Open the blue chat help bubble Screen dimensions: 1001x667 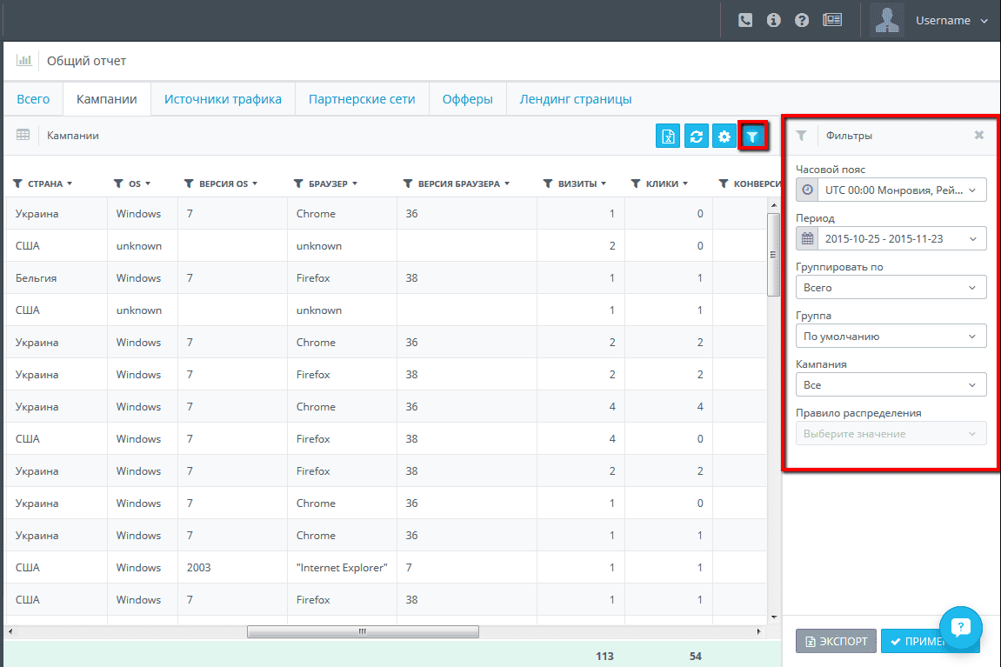(x=960, y=627)
